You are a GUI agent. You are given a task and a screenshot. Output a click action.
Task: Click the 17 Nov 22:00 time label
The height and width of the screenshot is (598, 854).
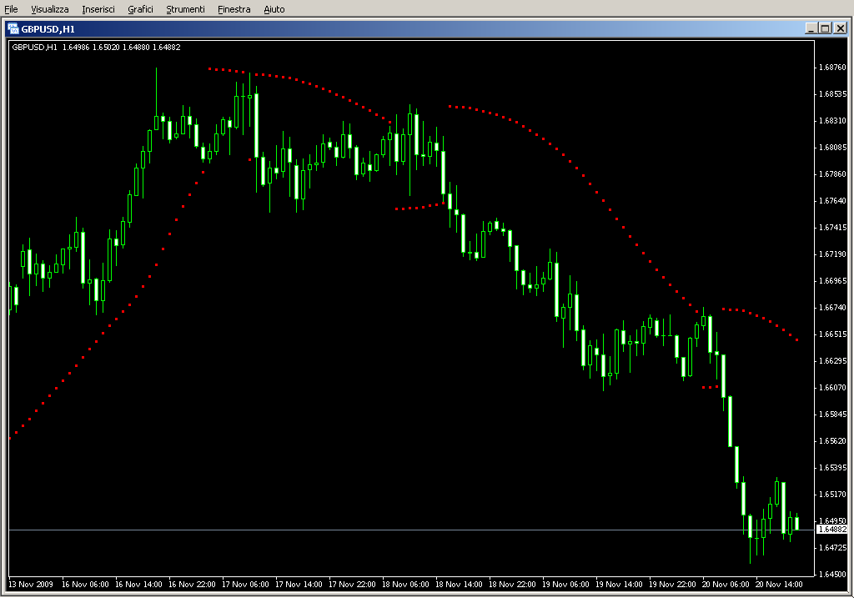tap(352, 585)
